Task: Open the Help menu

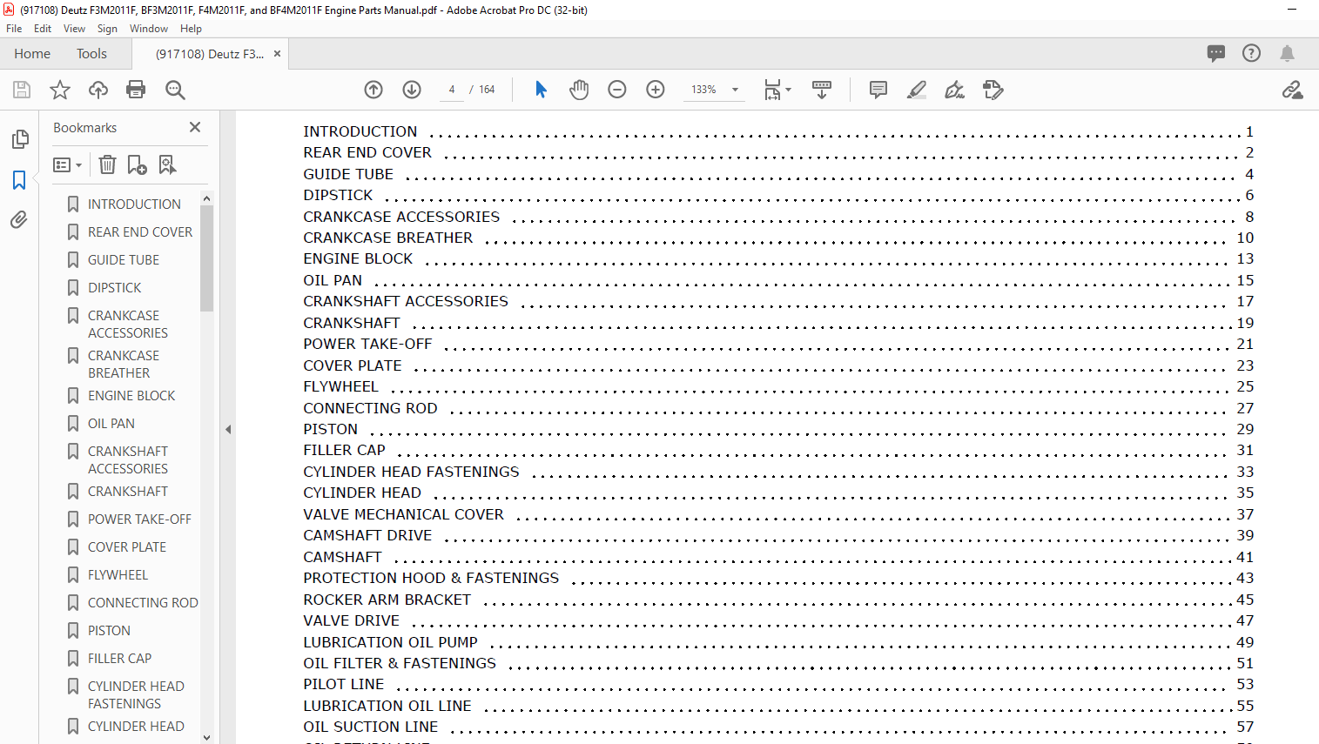Action: pos(191,29)
